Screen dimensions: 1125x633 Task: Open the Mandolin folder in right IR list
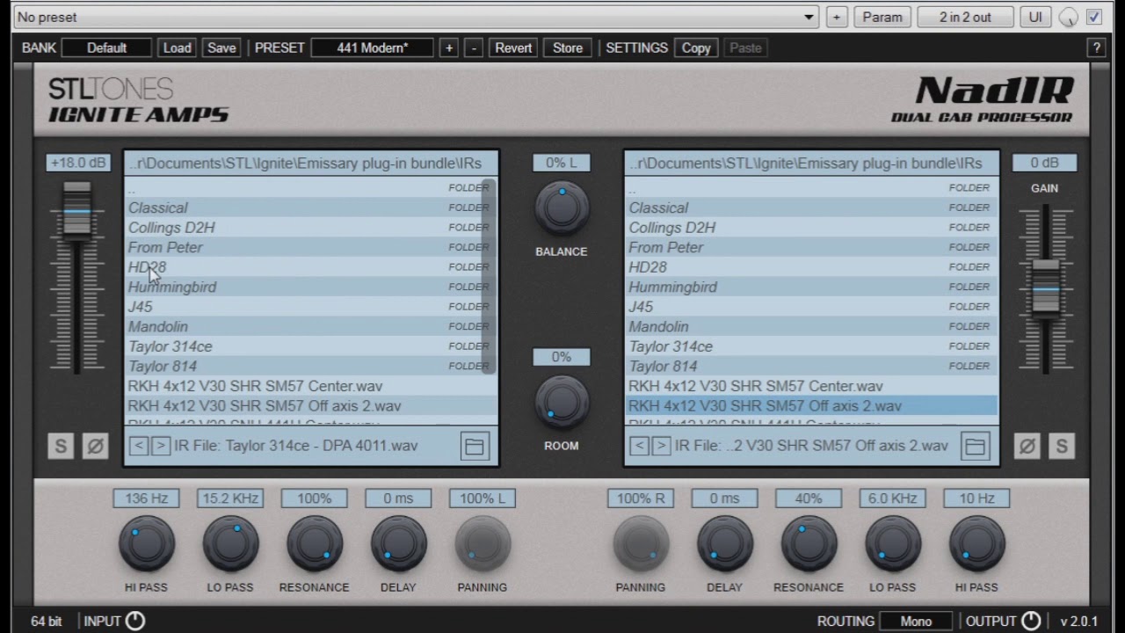tap(812, 326)
